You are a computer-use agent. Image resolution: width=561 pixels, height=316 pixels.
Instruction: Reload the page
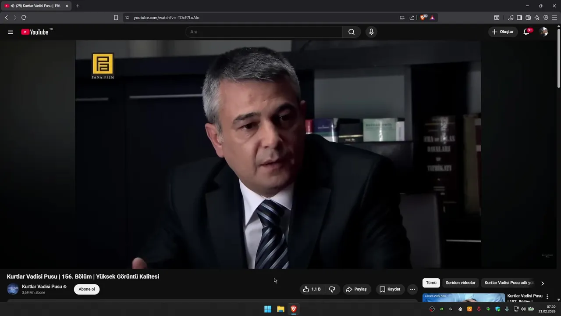(x=24, y=18)
